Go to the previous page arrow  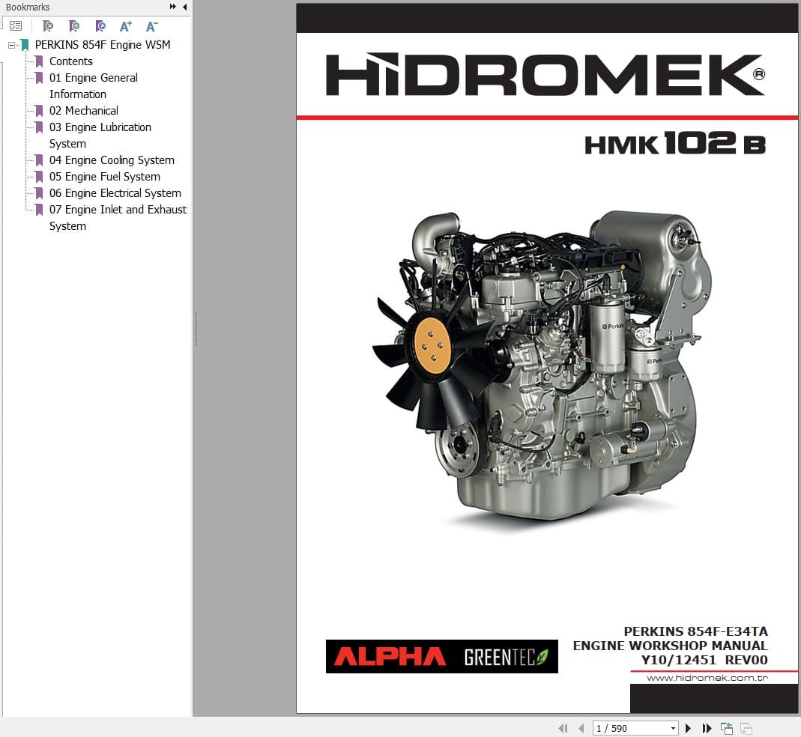pos(581,727)
